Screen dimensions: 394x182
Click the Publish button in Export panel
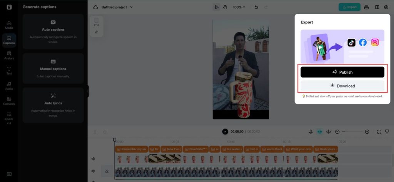tap(342, 72)
